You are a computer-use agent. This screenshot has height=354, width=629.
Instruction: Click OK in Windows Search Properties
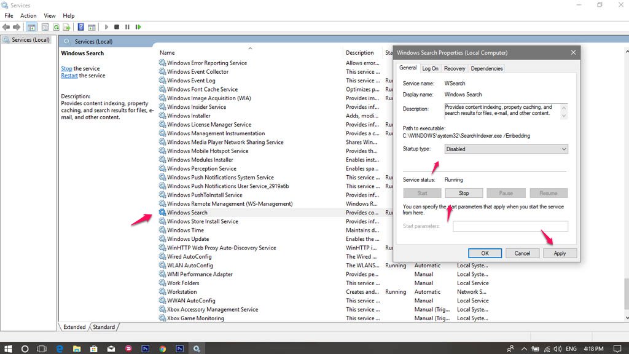pyautogui.click(x=485, y=253)
